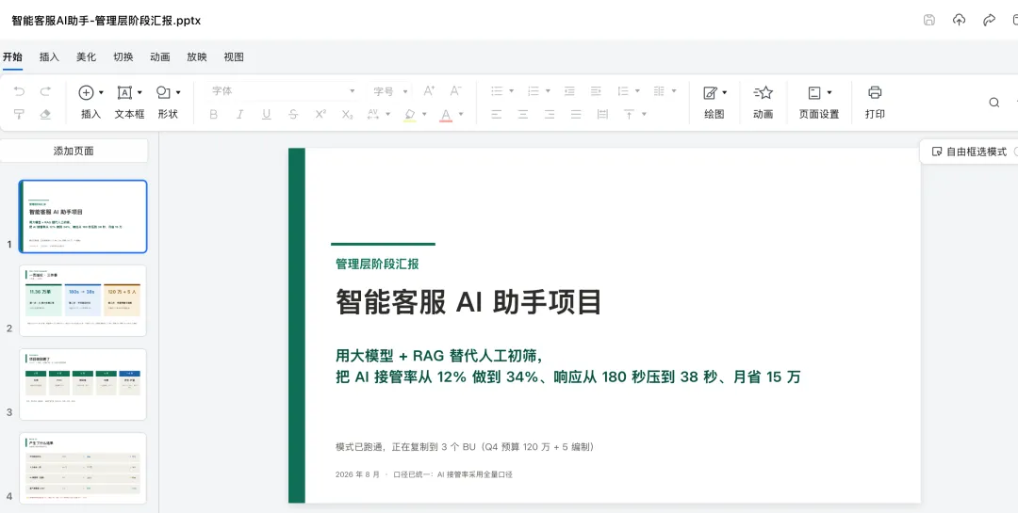
Task: Click the 动画 star icon in toolbar
Action: point(763,93)
